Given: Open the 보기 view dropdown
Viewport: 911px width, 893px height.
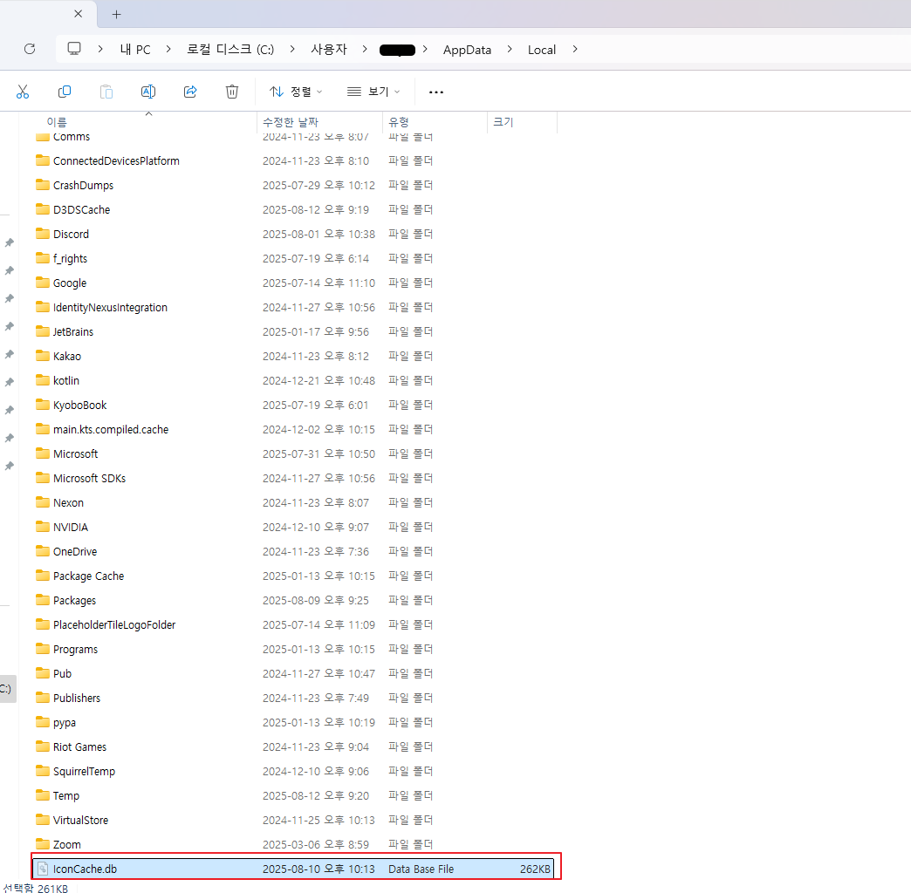Looking at the screenshot, I should click(373, 92).
